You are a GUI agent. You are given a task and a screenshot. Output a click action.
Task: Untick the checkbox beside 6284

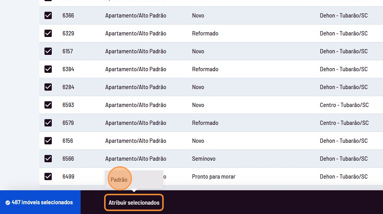(48, 87)
